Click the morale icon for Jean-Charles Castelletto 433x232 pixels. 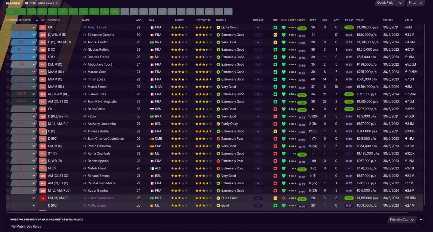218,139
